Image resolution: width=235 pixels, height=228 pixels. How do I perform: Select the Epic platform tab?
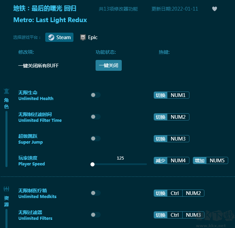click(89, 37)
